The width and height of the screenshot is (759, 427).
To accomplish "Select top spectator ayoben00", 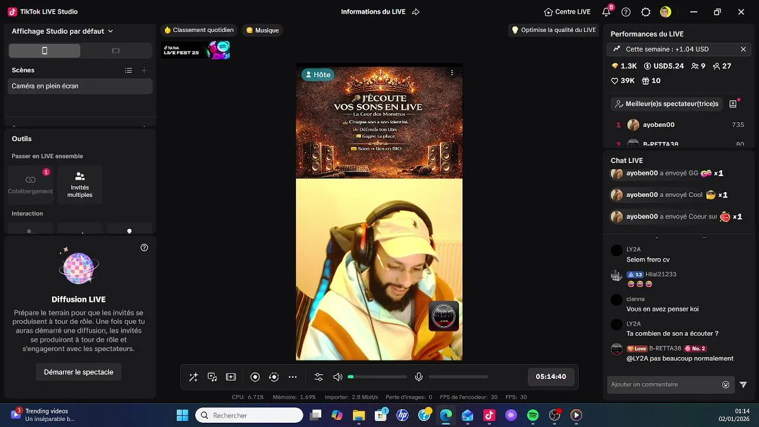I will coord(678,125).
